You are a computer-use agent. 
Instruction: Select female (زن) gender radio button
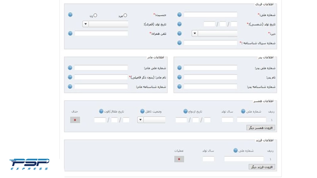[95, 15]
